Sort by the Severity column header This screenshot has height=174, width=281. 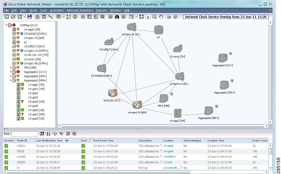pos(9,141)
